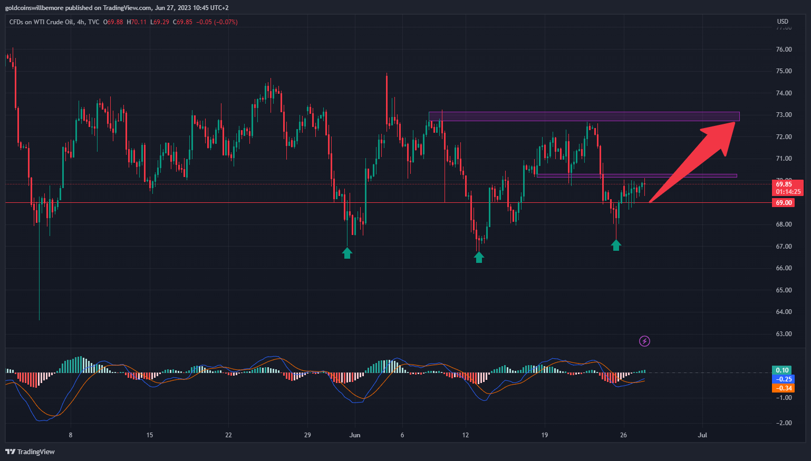Click the date label 26 on time axis

(x=623, y=435)
